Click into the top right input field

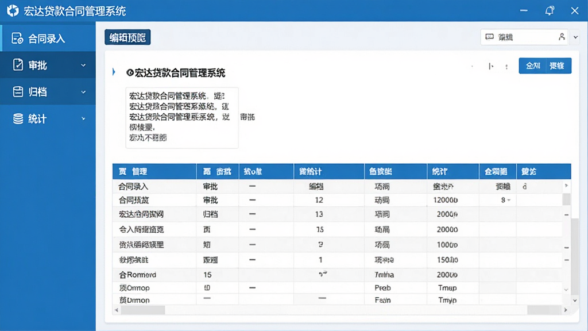tap(525, 37)
